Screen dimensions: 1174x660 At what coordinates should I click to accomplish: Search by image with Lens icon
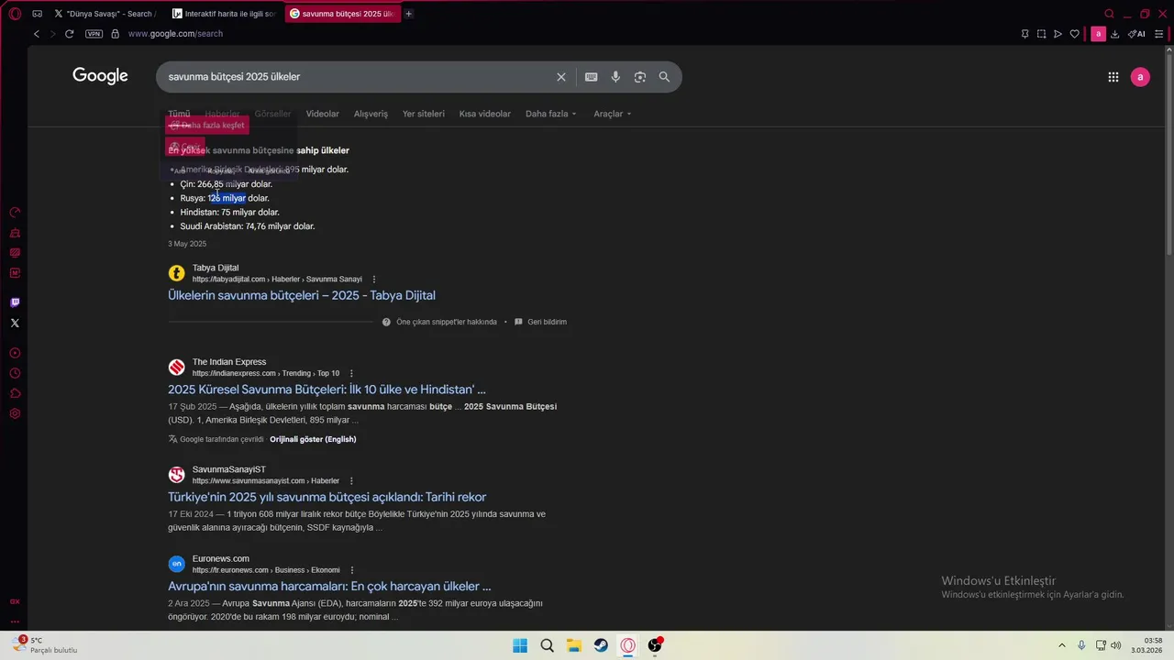tap(640, 77)
